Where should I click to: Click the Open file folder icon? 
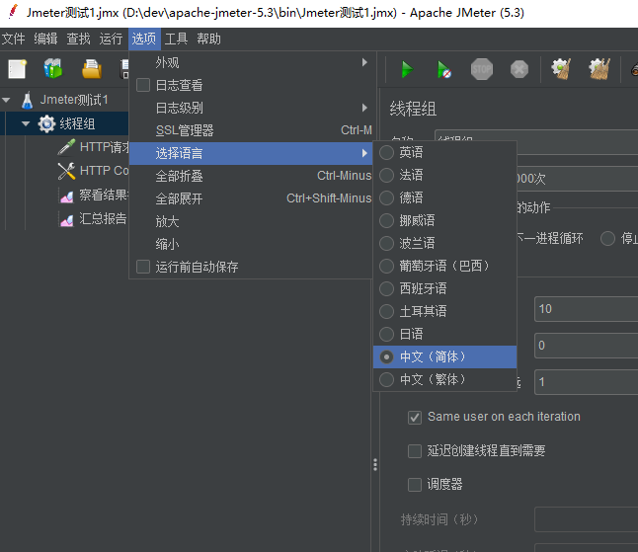coord(92,69)
